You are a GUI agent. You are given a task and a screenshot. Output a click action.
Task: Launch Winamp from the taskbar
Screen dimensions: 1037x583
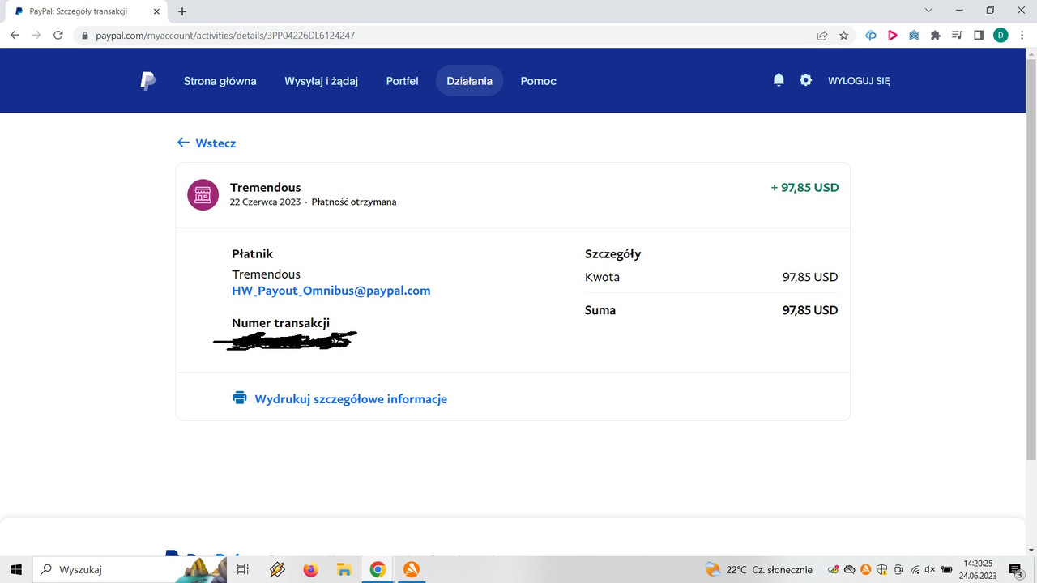(278, 569)
